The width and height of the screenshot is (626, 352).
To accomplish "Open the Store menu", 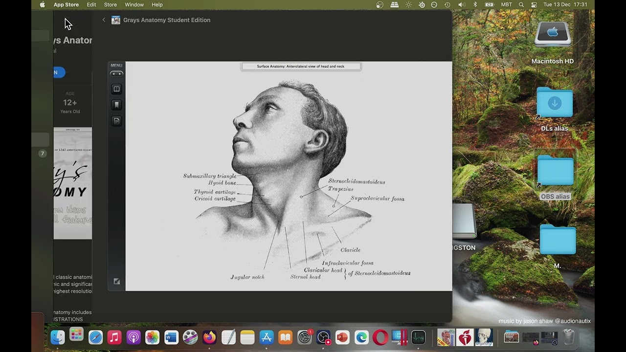I will pyautogui.click(x=111, y=4).
